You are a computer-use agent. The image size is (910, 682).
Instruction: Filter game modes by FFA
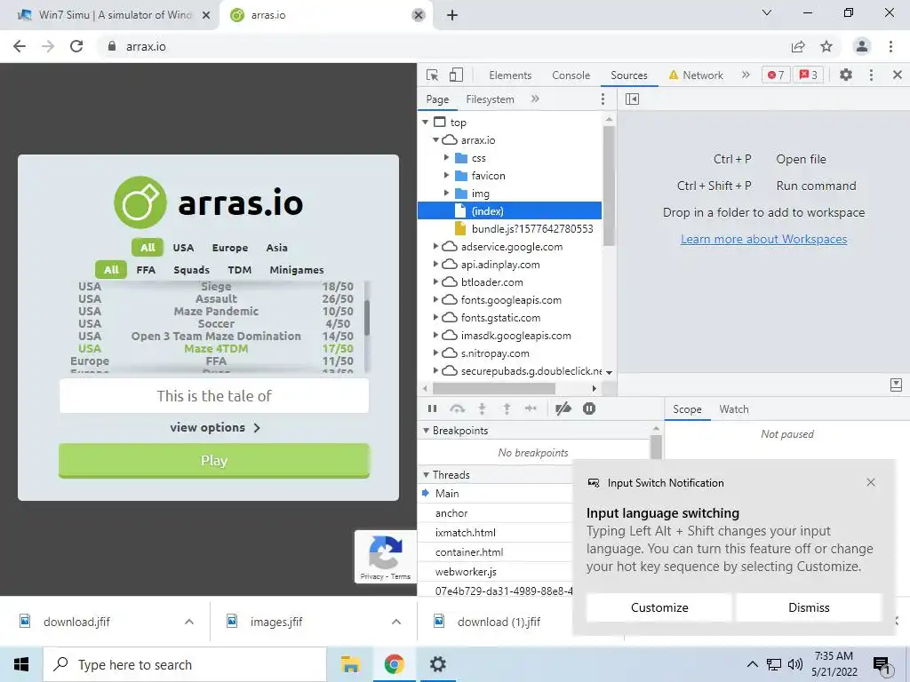[x=146, y=270]
